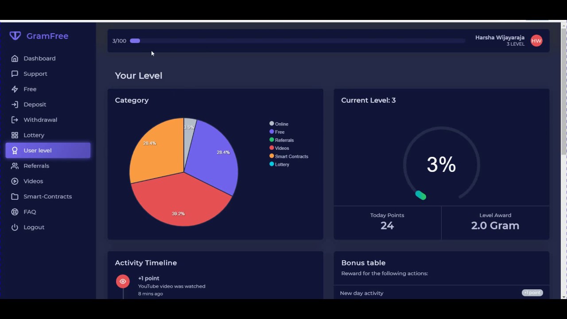Open the FAQ page

click(x=48, y=212)
